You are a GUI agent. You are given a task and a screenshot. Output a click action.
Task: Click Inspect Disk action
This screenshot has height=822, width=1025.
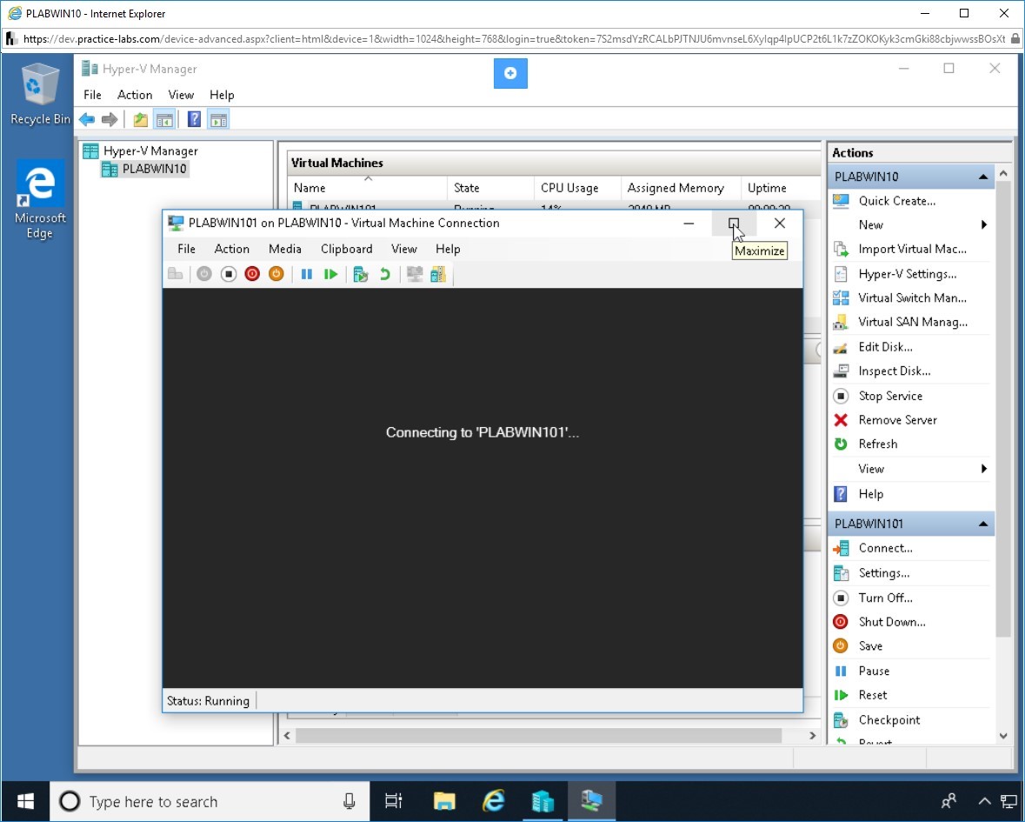point(895,371)
